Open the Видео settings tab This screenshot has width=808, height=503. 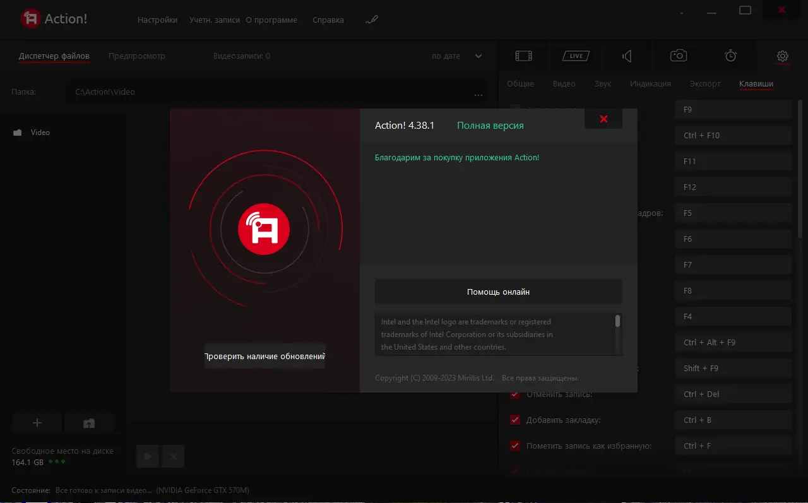tap(564, 84)
